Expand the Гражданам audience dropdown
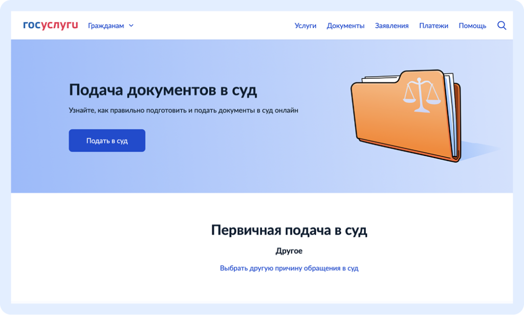This screenshot has width=524, height=315. (106, 26)
